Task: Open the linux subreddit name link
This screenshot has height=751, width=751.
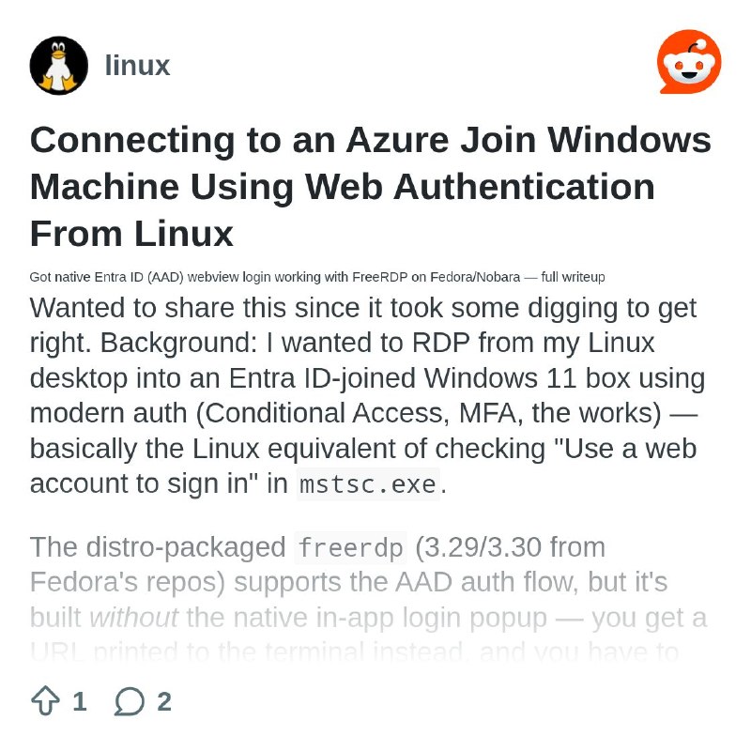Action: click(137, 65)
